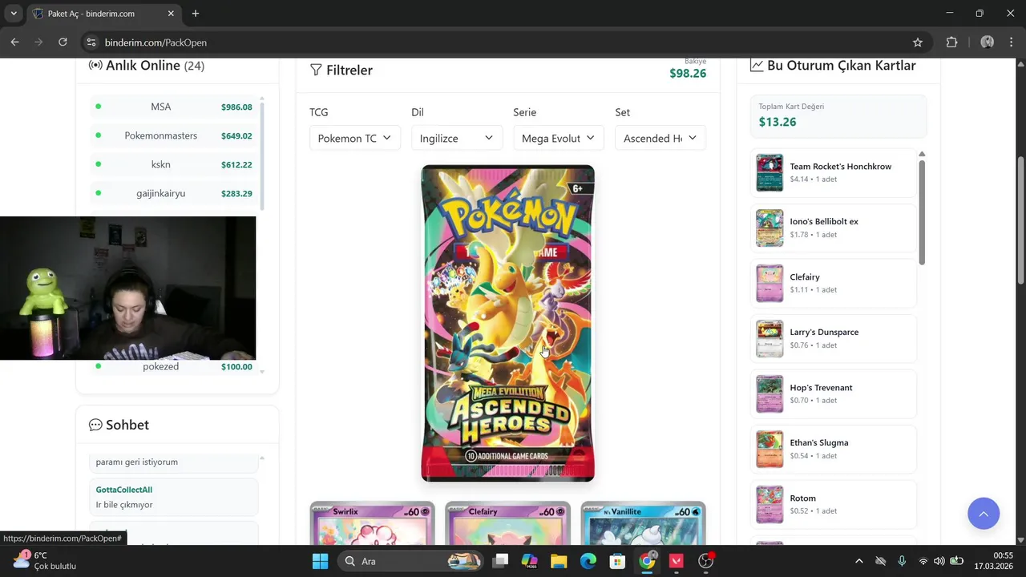The image size is (1026, 577).
Task: Click the Clefairy card thumbnail below the pack
Action: click(x=507, y=523)
